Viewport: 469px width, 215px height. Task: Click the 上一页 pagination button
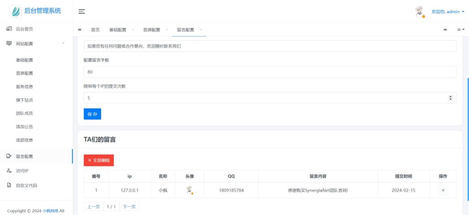[x=93, y=207]
